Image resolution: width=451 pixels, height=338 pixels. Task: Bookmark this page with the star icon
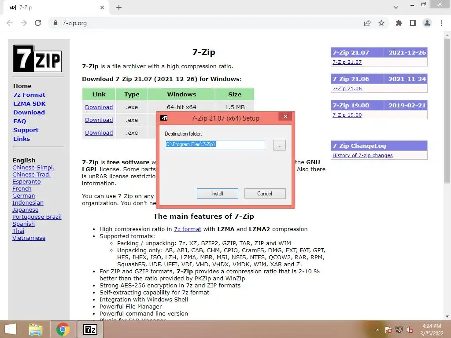[381, 23]
